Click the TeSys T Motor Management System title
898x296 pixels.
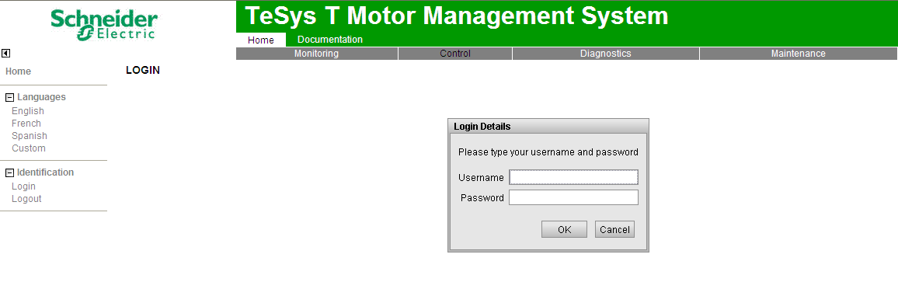tap(457, 16)
